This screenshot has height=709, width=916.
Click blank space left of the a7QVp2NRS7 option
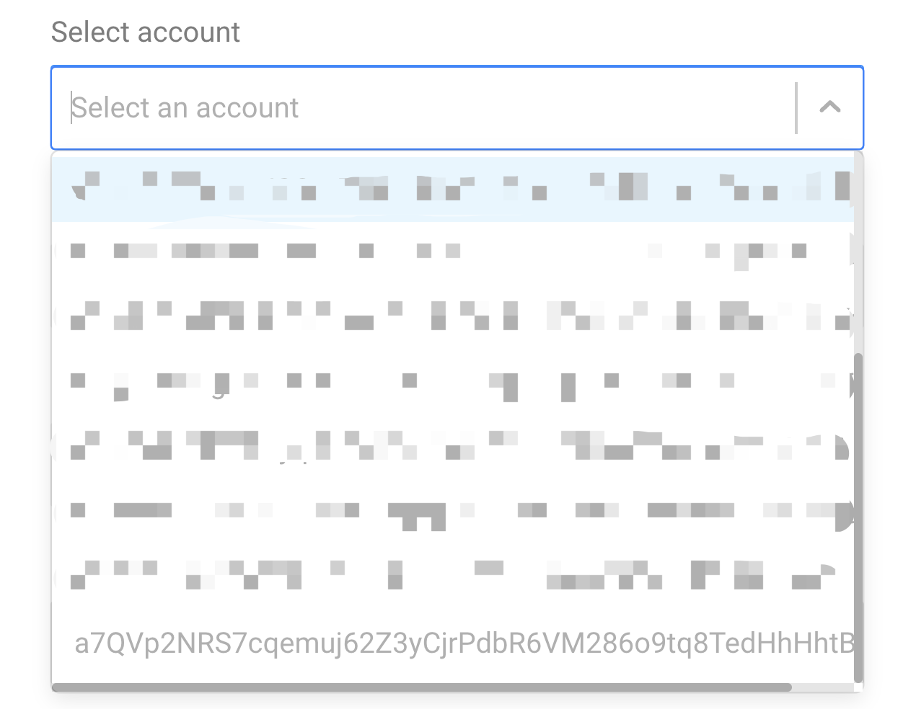click(63, 643)
